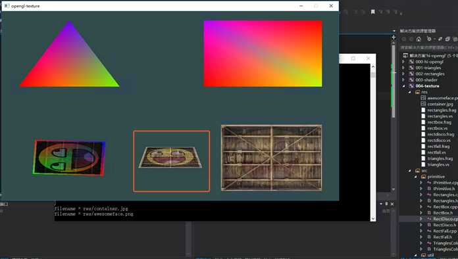Click the container.jpg image file icon
Image resolution: width=458 pixels, height=259 pixels.
423,104
